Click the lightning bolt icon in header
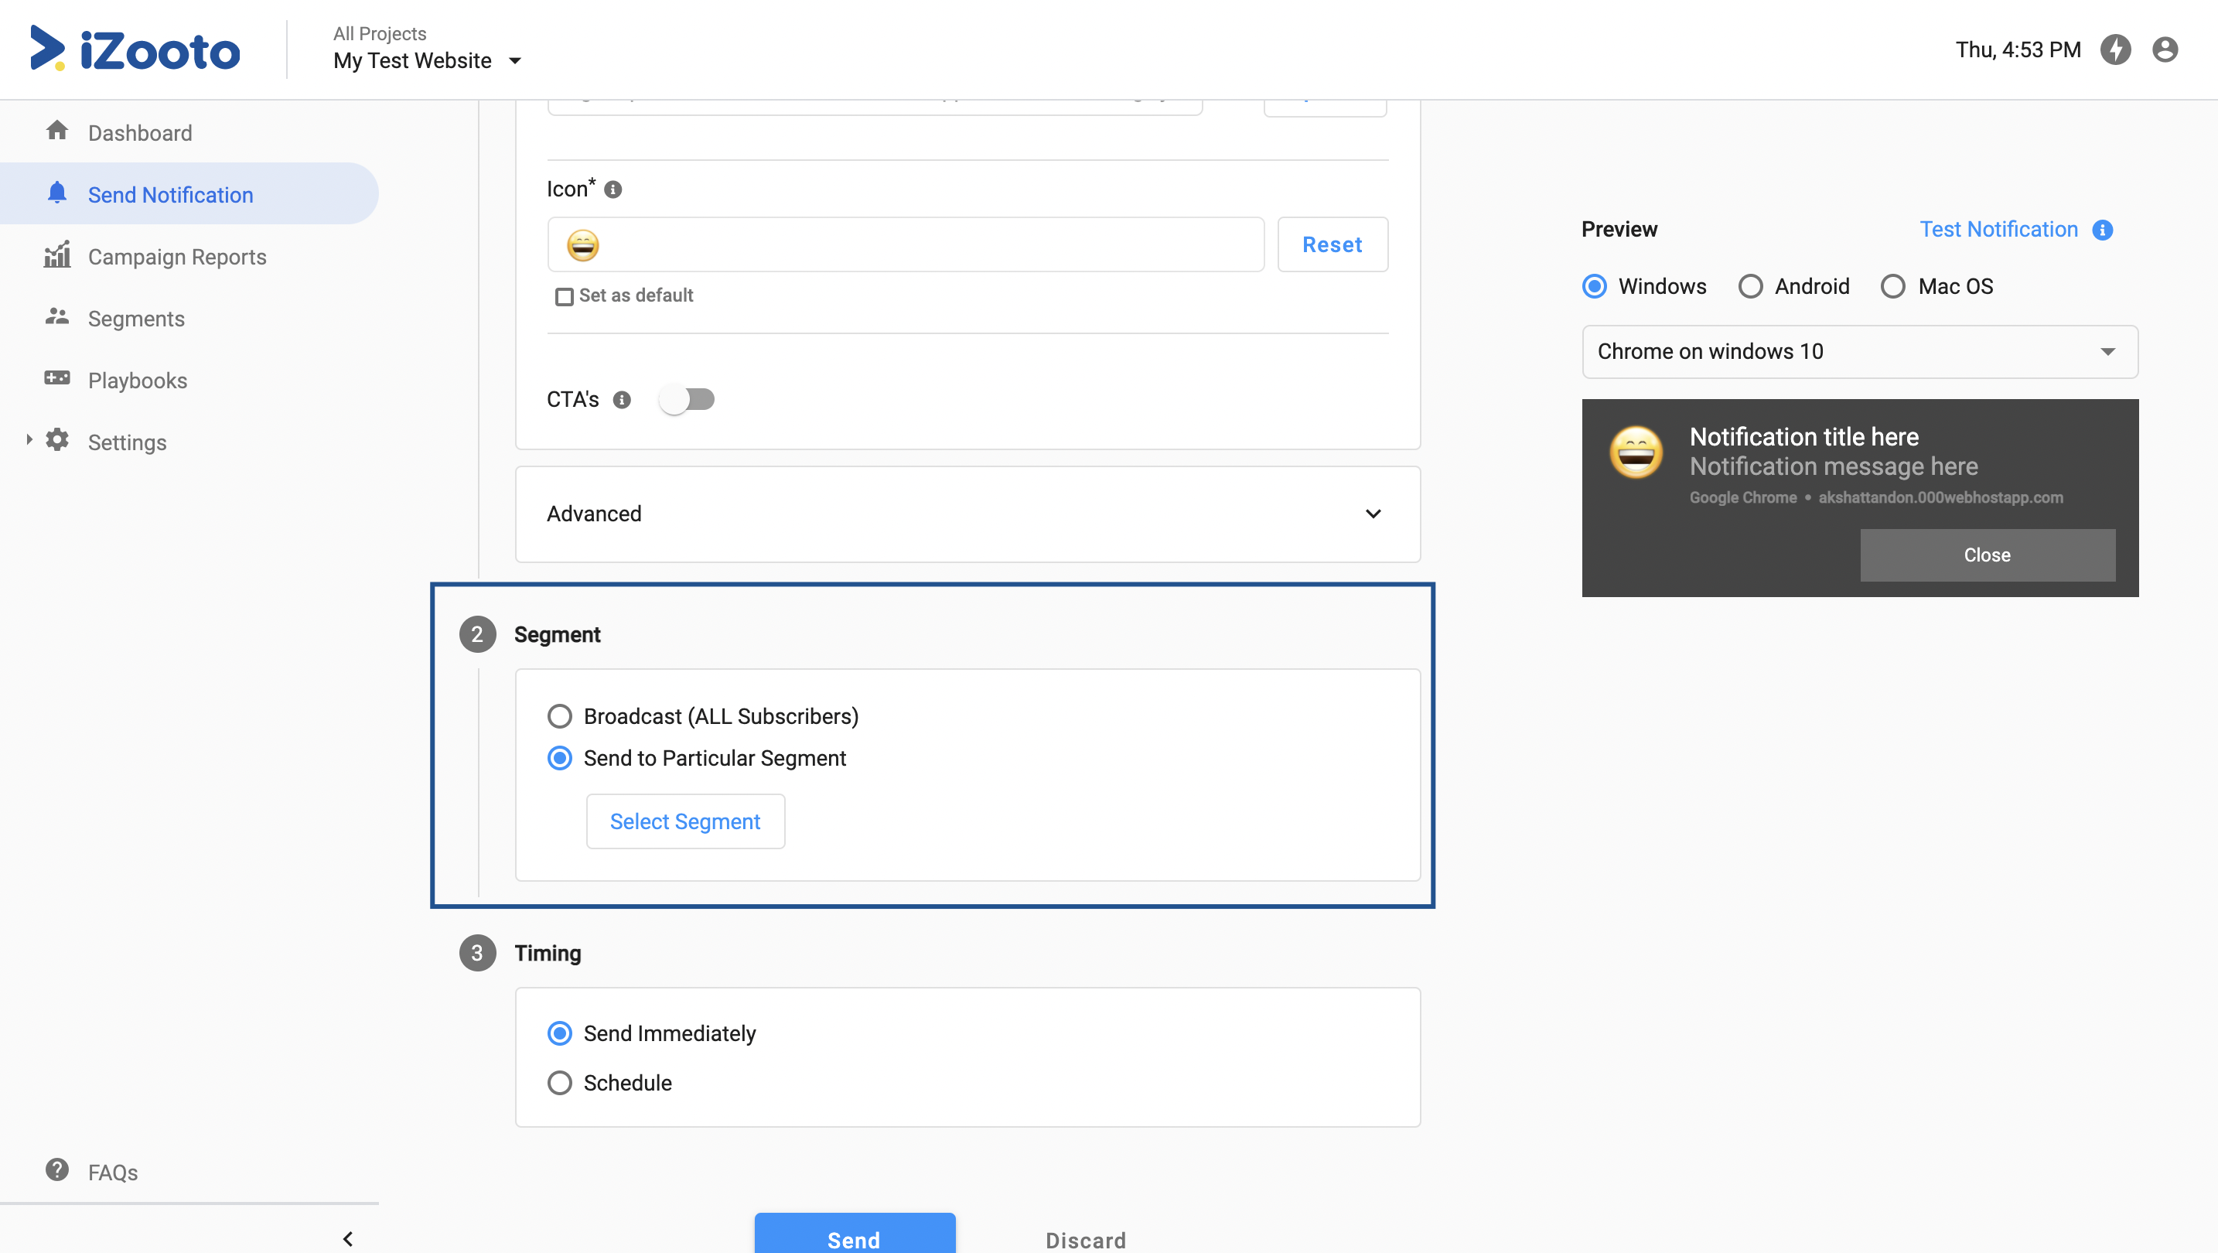 (x=2114, y=50)
